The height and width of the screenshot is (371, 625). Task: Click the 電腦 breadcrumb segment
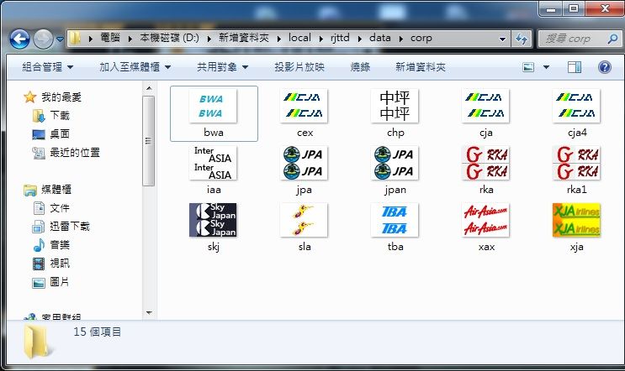coord(110,38)
